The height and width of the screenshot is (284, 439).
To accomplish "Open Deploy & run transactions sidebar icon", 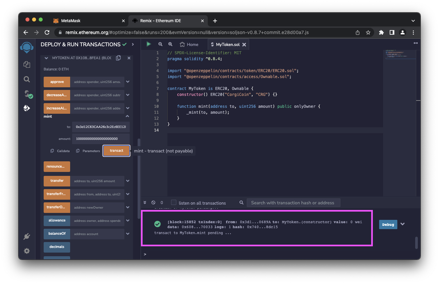I will coord(27,108).
